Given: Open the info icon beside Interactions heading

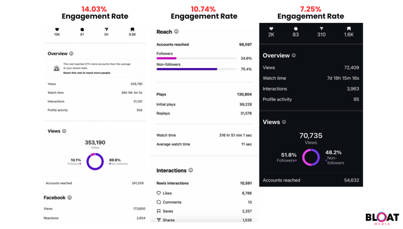Looking at the screenshot, I should click(x=191, y=170).
